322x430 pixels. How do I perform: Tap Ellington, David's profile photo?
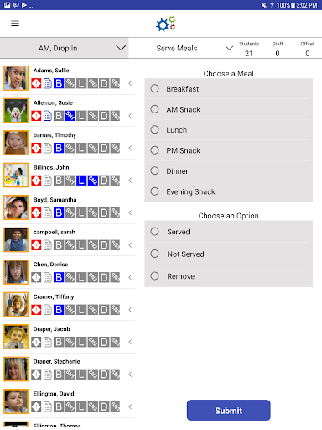tap(16, 401)
